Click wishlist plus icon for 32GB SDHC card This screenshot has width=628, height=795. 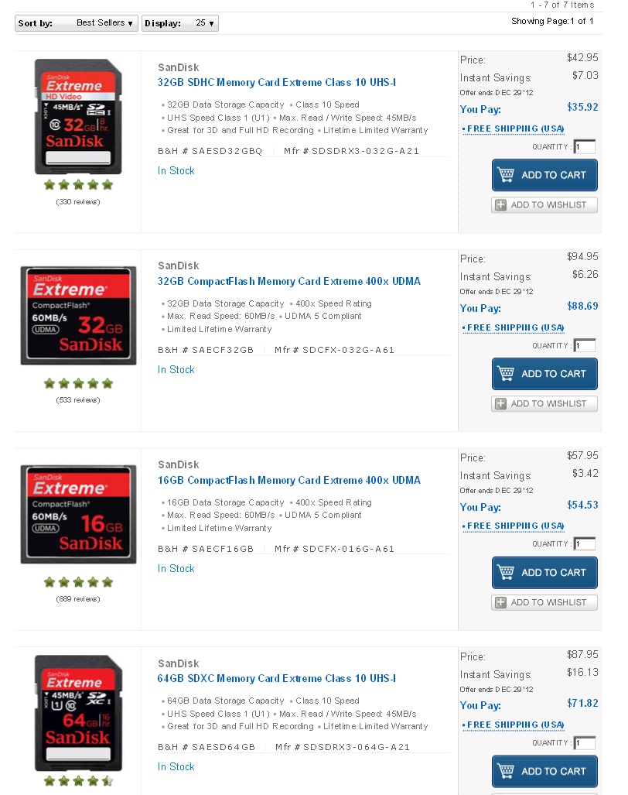500,205
